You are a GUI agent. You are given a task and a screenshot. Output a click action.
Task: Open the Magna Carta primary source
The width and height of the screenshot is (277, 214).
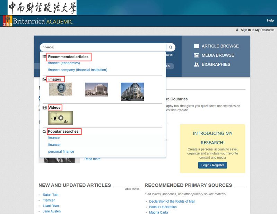[x=158, y=212]
